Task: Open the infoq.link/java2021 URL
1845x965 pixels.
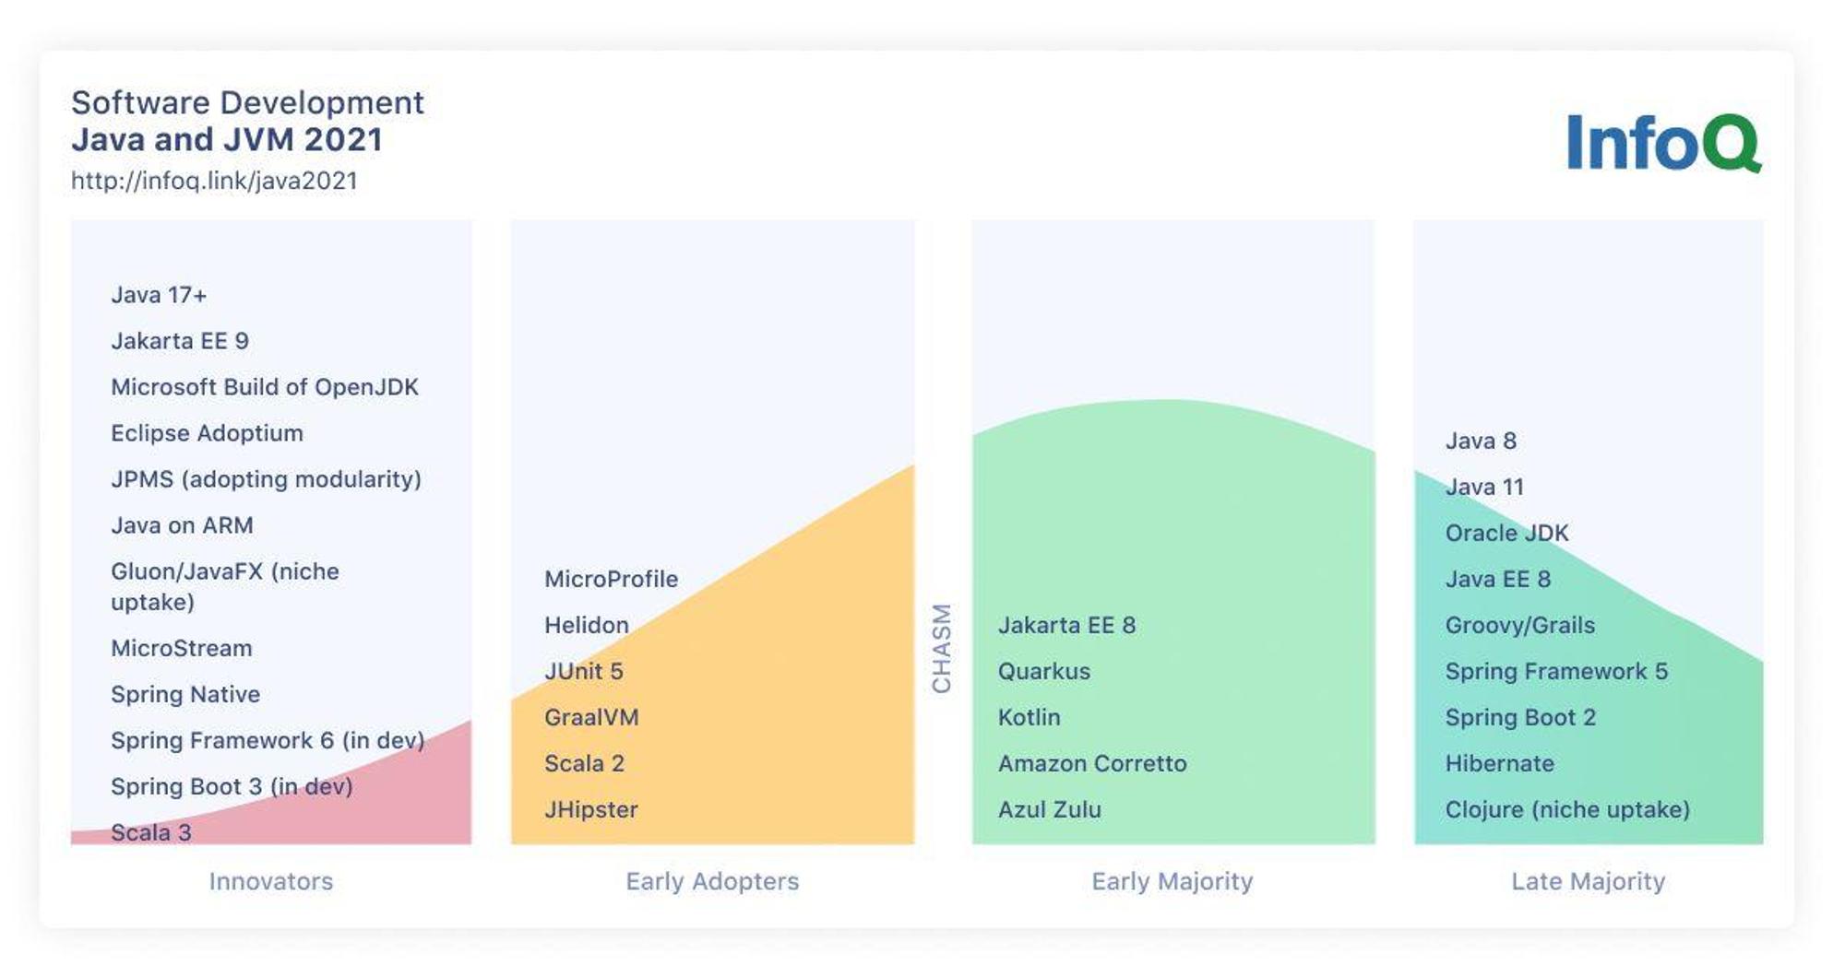Action: (214, 181)
